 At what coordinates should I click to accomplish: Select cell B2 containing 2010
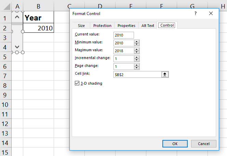(38, 28)
